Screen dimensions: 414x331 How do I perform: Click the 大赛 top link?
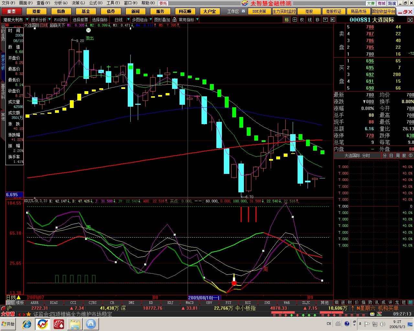click(371, 3)
